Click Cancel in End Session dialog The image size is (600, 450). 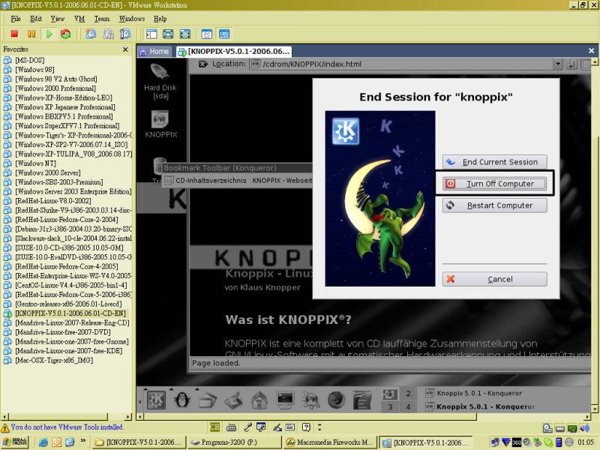pyautogui.click(x=495, y=279)
